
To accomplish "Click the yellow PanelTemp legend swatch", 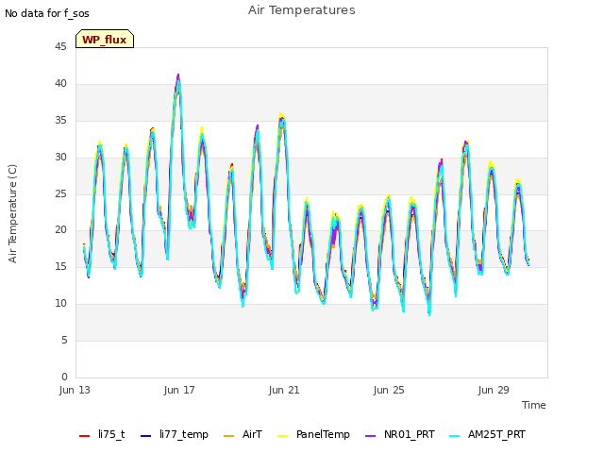I will [x=283, y=436].
